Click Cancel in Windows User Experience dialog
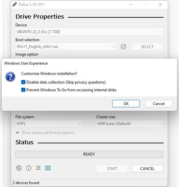This screenshot has height=187, width=179. point(159,104)
